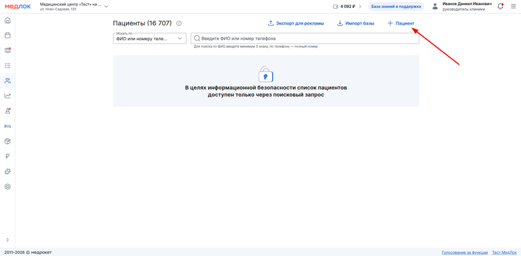Click the search magnifier icon
The width and height of the screenshot is (521, 256).
(197, 38)
